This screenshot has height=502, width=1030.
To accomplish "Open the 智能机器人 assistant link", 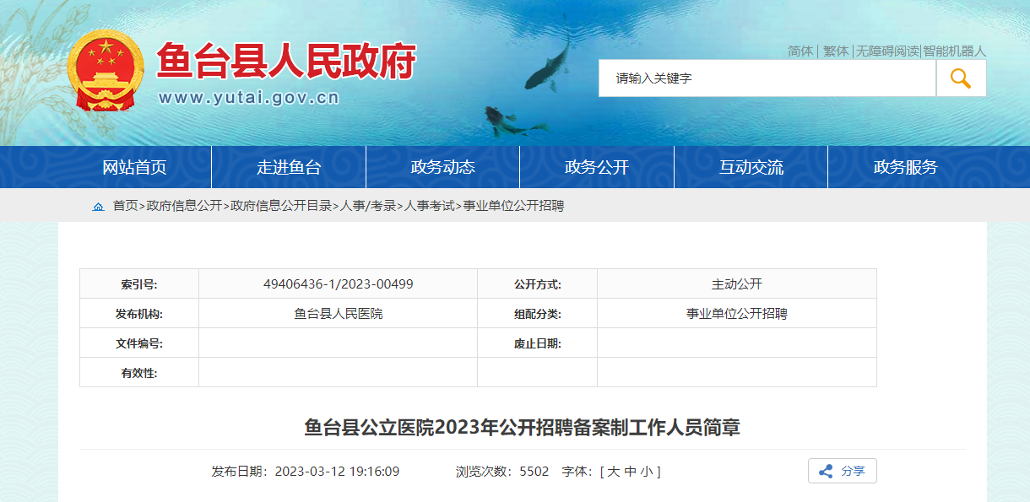I will (954, 51).
